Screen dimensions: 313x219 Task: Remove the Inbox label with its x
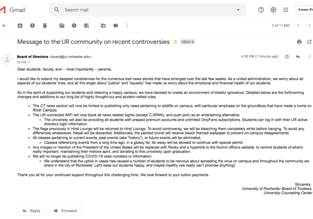click(x=193, y=42)
